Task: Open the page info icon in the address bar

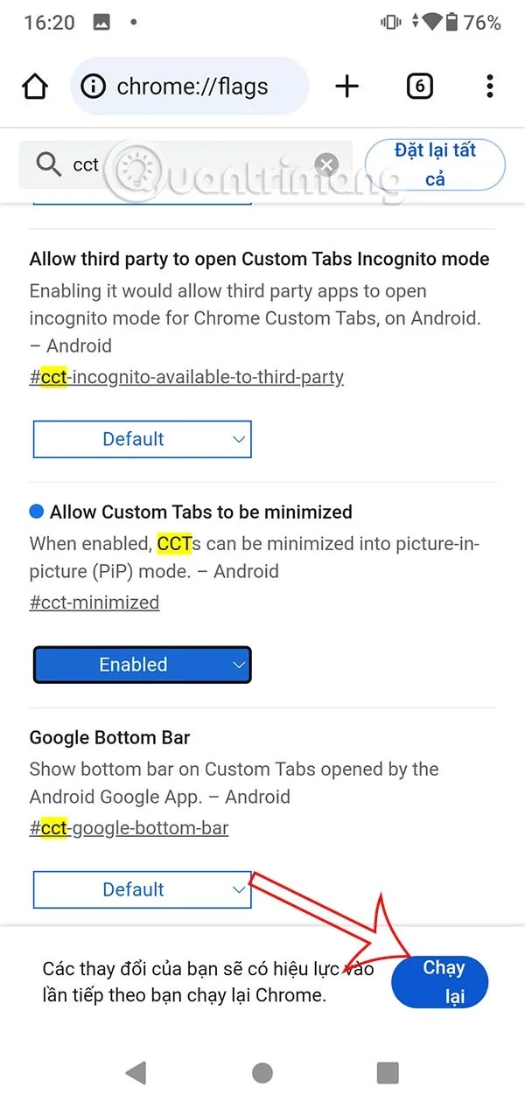Action: pos(92,86)
